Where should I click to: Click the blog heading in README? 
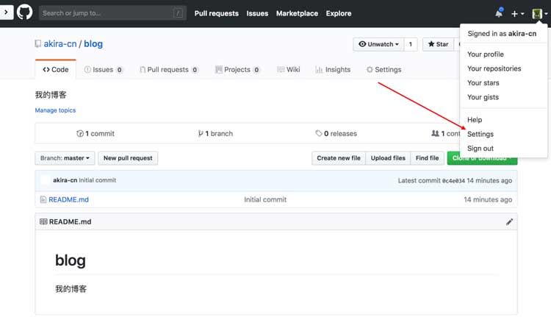tap(71, 260)
